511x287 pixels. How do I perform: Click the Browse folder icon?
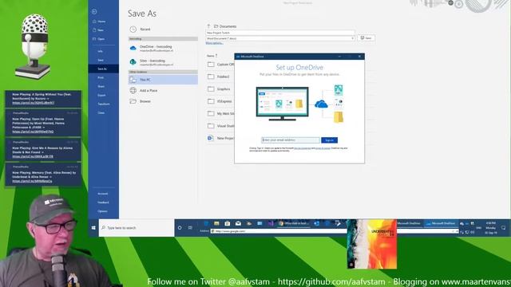(133, 101)
